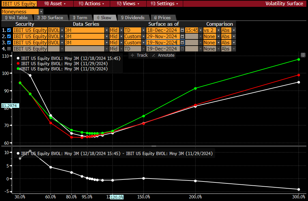
Task: Click the 150.0% x-axis label
Action: click(144, 197)
